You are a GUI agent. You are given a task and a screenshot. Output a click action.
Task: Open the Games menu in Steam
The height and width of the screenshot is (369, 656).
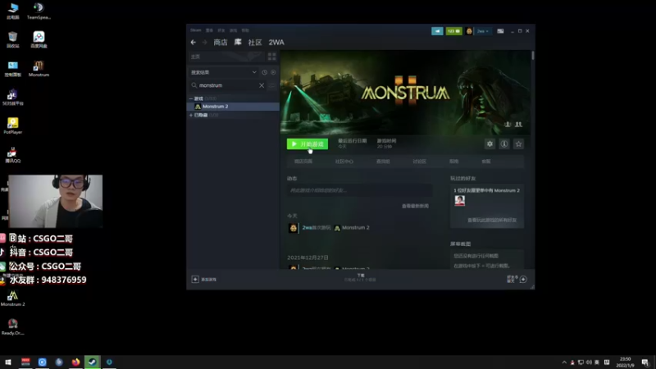tap(234, 30)
